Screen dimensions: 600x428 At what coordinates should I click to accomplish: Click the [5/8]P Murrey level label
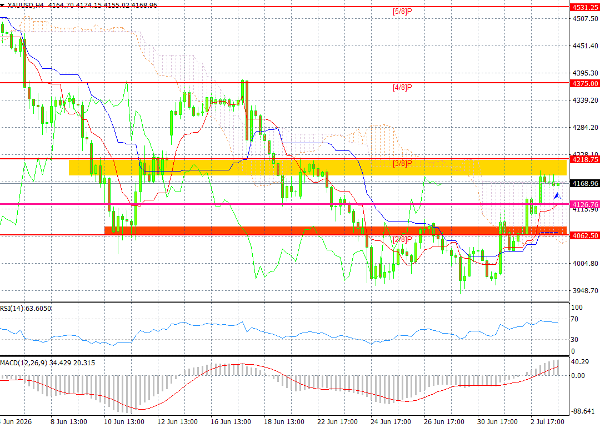[x=402, y=12]
